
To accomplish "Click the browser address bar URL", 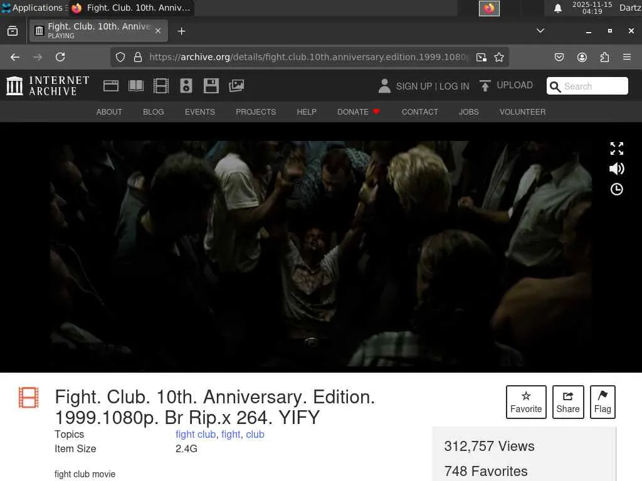I will click(309, 57).
